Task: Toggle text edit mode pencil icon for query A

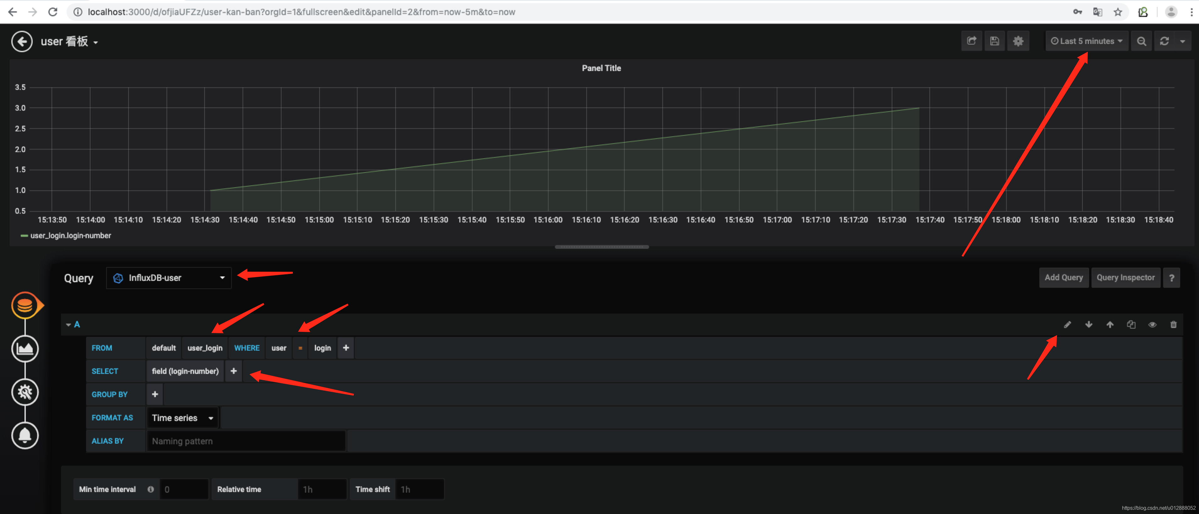Action: point(1067,325)
